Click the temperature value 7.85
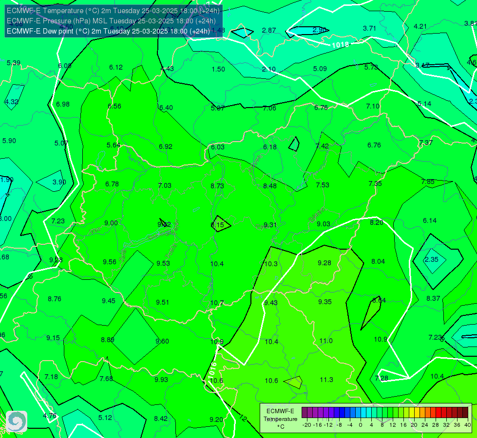The width and height of the screenshot is (477, 438). coord(428,182)
